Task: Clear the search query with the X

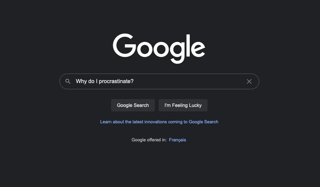Action: click(249, 81)
